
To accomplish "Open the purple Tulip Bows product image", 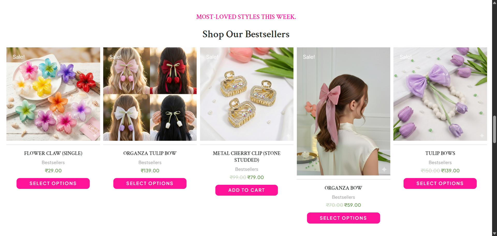I will pyautogui.click(x=440, y=94).
